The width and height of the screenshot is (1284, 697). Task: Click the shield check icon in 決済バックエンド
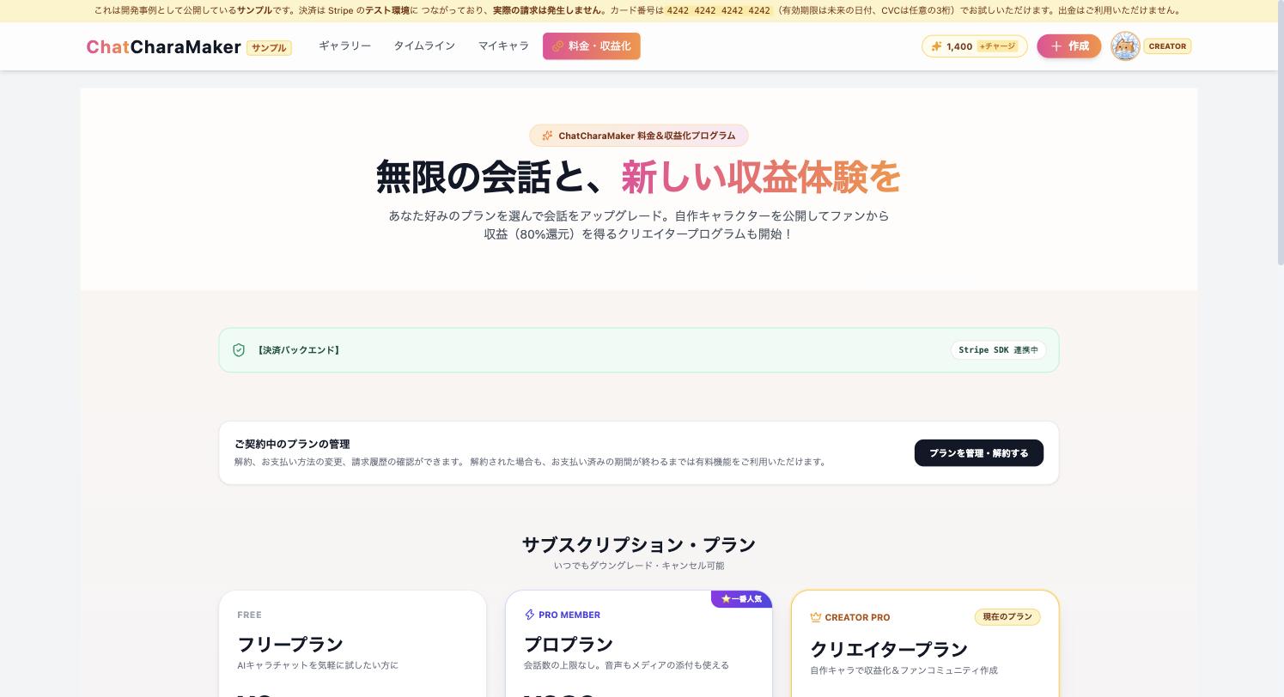239,350
